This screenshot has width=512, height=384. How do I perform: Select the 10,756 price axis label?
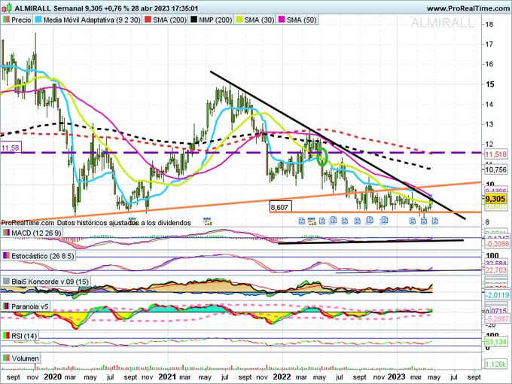pos(495,170)
